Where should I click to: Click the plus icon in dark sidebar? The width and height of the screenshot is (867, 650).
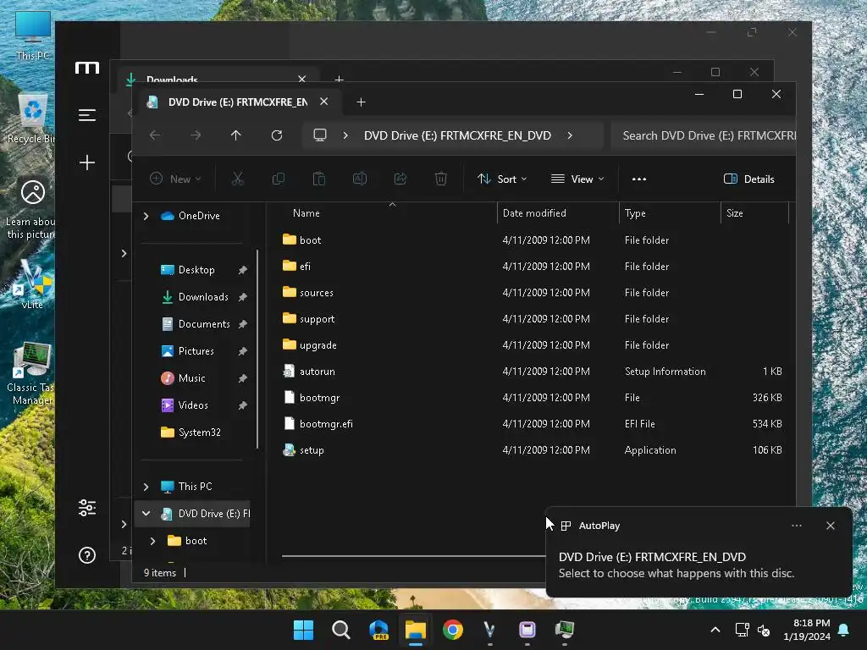click(87, 162)
